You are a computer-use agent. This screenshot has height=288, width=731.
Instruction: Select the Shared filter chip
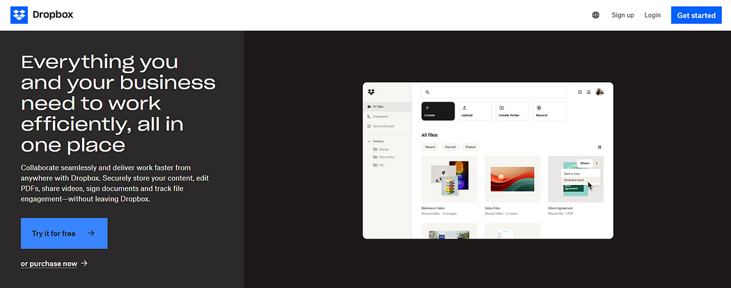coord(471,147)
